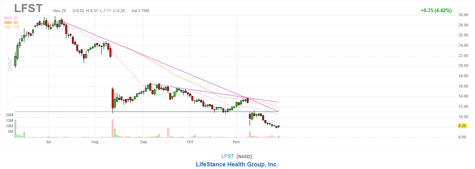Click the 30.00 price axis label
The height and width of the screenshot is (169, 475).
(463, 15)
